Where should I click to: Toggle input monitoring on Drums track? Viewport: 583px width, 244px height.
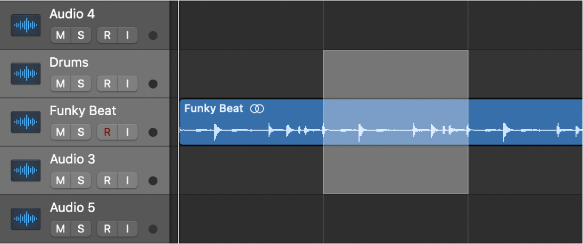pos(127,84)
